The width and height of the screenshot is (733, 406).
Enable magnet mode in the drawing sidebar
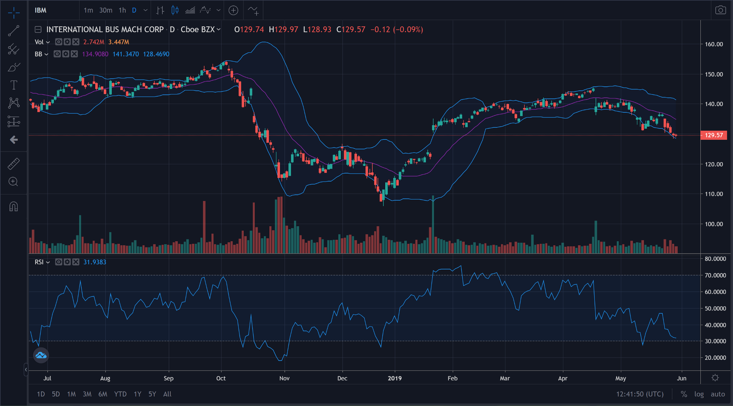(14, 207)
